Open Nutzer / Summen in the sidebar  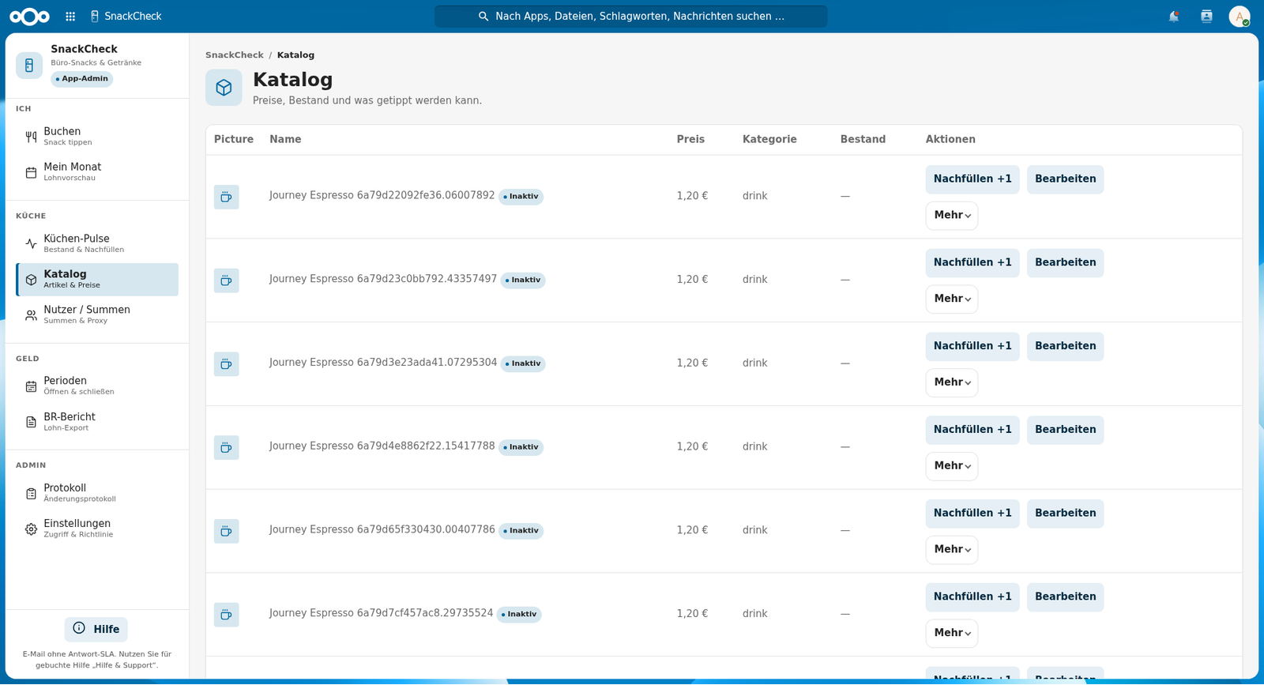[x=97, y=315]
